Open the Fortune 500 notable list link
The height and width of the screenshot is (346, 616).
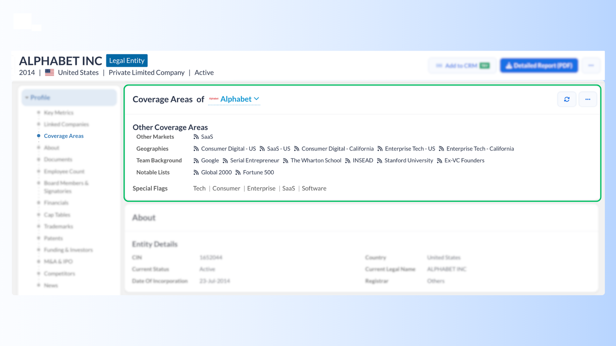pos(259,172)
